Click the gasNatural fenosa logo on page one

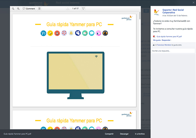coord(127,18)
